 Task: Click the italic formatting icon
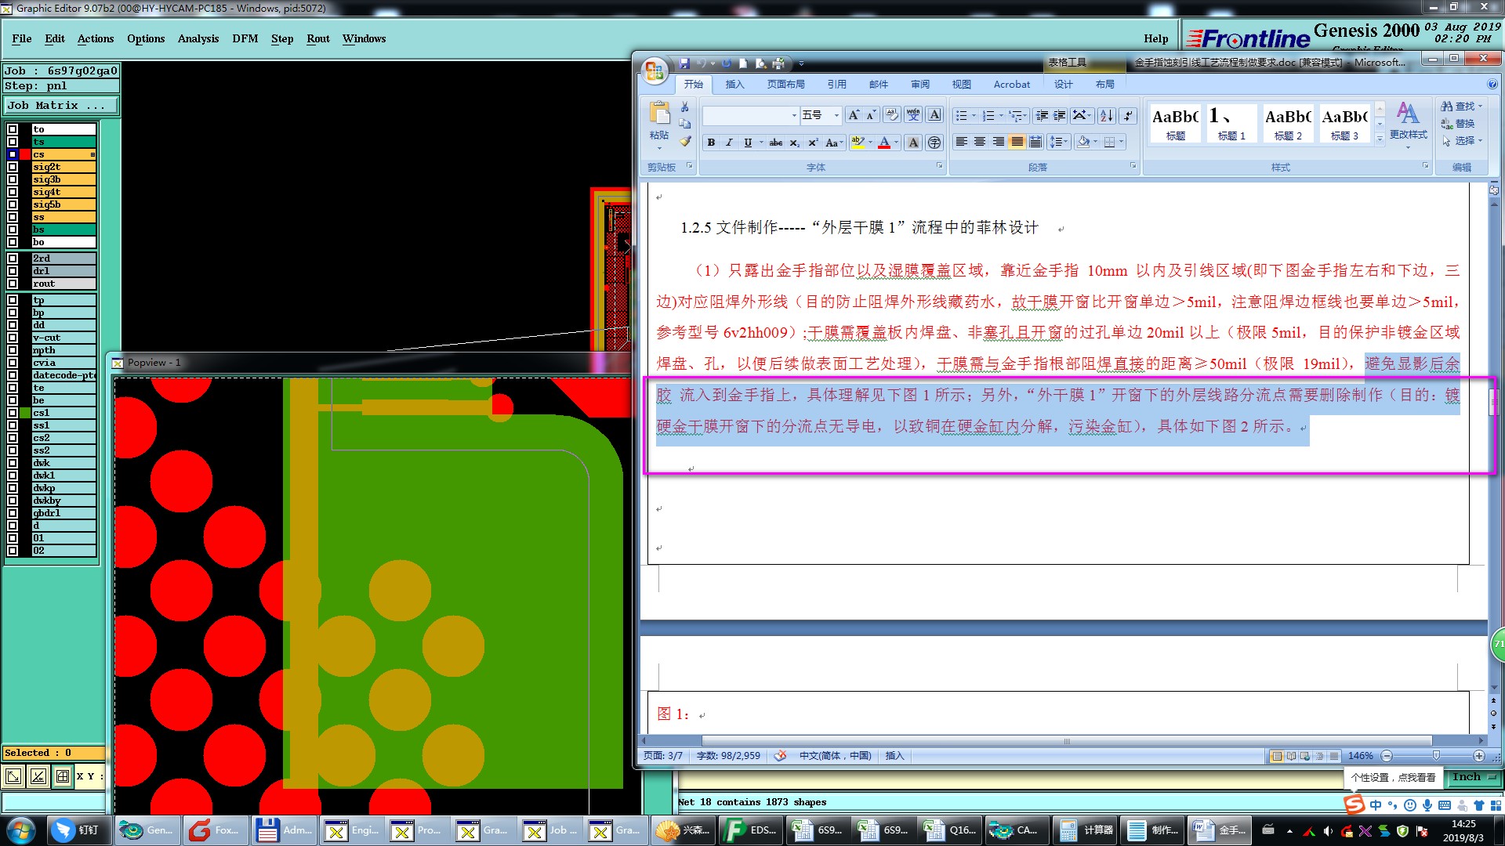click(729, 143)
